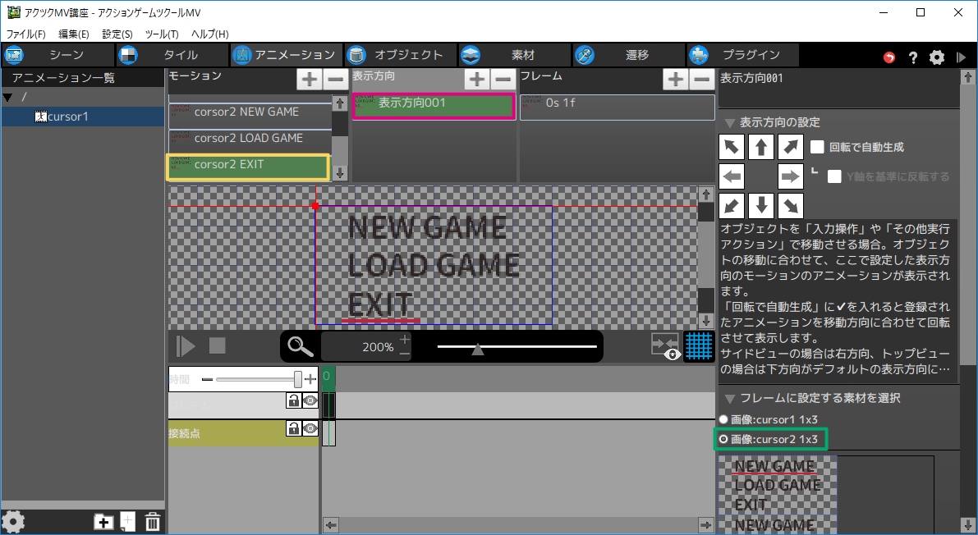Select the up arrow display direction
This screenshot has width=978, height=535.
(761, 148)
